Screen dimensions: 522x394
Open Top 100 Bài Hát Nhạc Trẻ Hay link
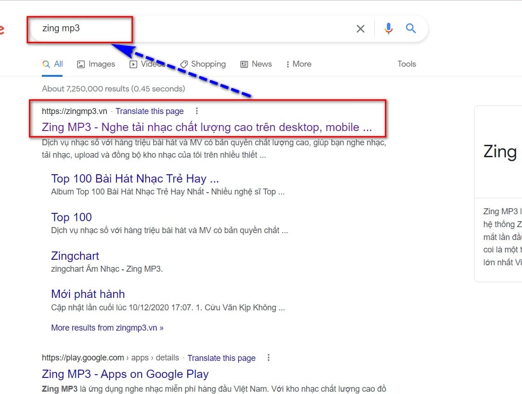click(x=135, y=179)
